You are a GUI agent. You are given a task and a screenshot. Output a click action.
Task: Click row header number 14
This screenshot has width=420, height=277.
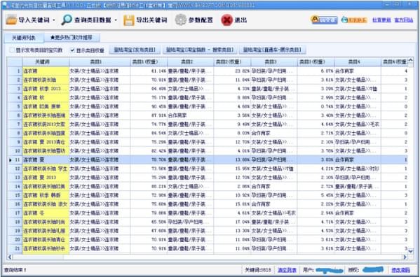(15, 186)
